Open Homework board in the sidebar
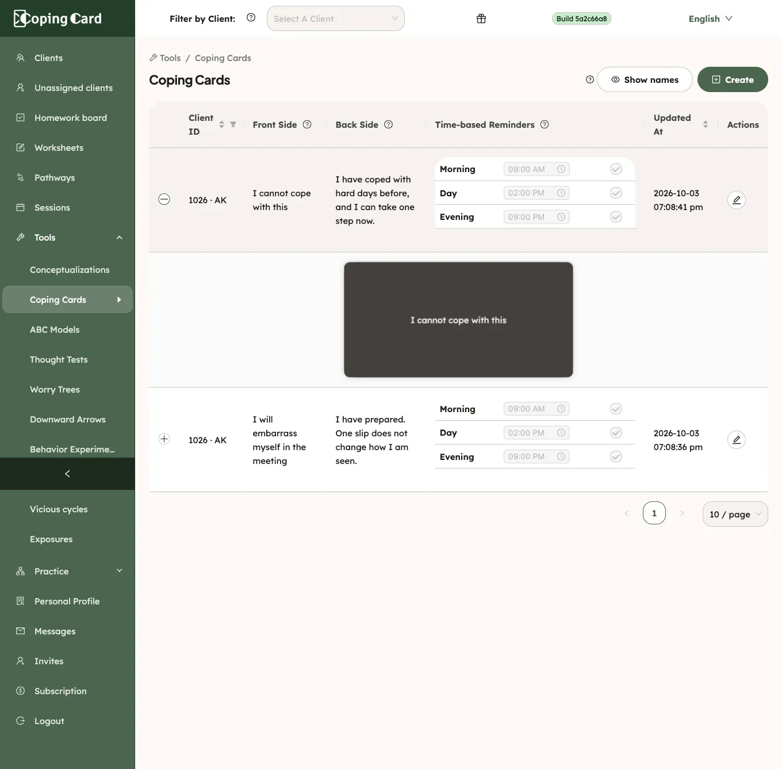Screen dimensions: 782x769 tap(67, 117)
